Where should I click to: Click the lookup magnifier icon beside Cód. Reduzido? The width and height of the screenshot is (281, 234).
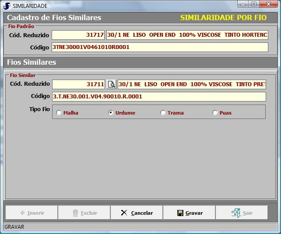coord(112,84)
